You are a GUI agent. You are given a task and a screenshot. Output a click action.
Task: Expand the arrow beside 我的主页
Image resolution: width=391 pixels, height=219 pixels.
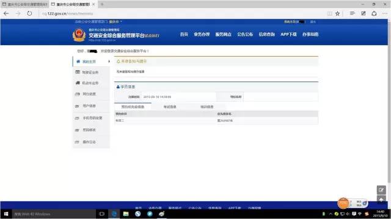109,61
